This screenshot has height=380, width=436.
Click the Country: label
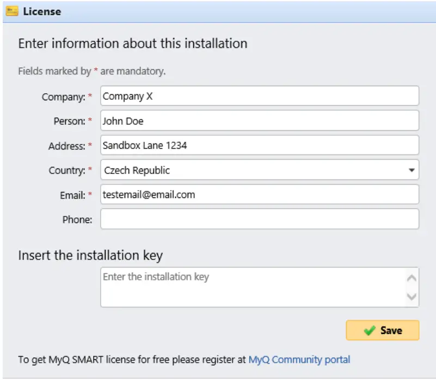point(67,171)
